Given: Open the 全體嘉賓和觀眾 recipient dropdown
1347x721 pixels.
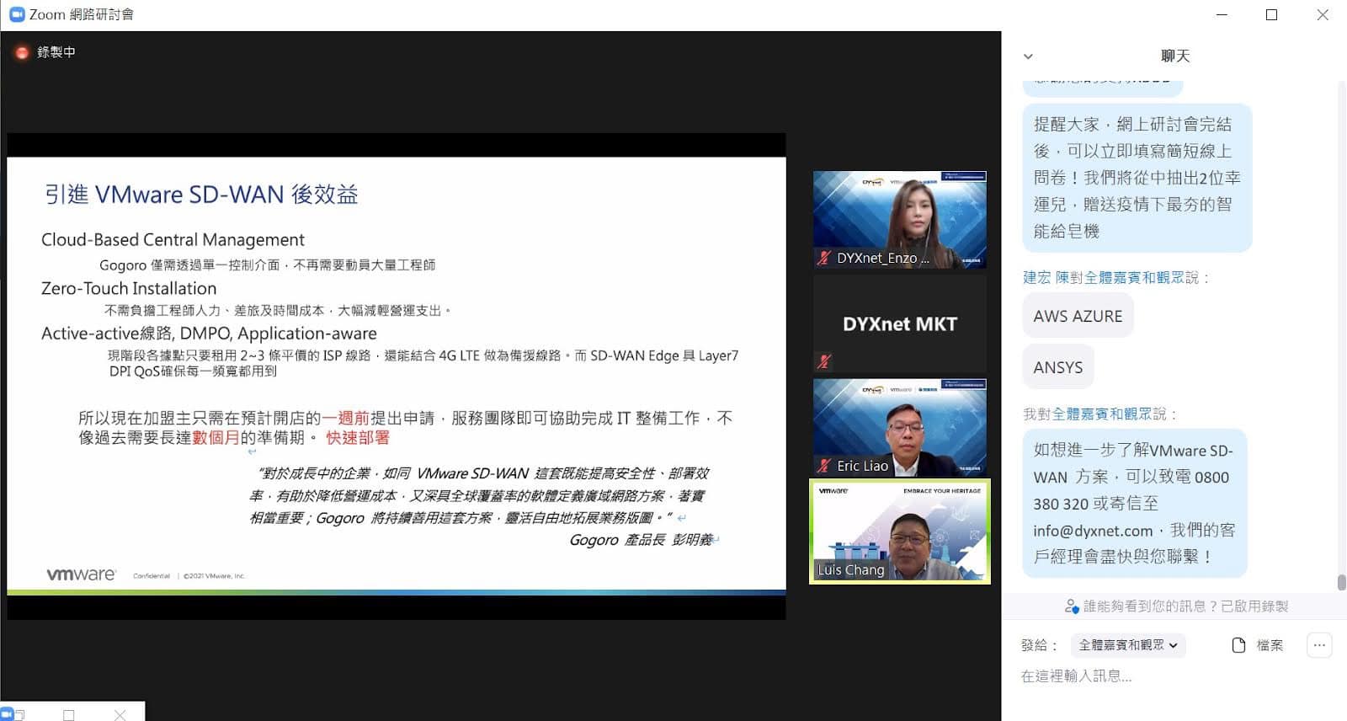Looking at the screenshot, I should (x=1128, y=645).
